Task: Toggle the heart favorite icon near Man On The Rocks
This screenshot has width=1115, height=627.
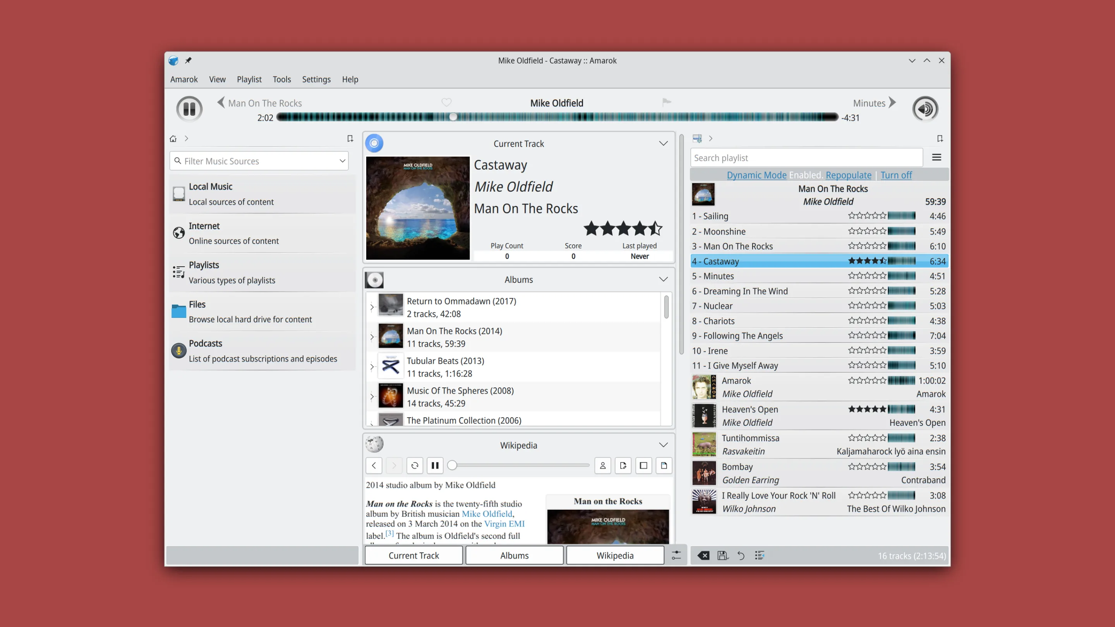Action: pyautogui.click(x=447, y=102)
